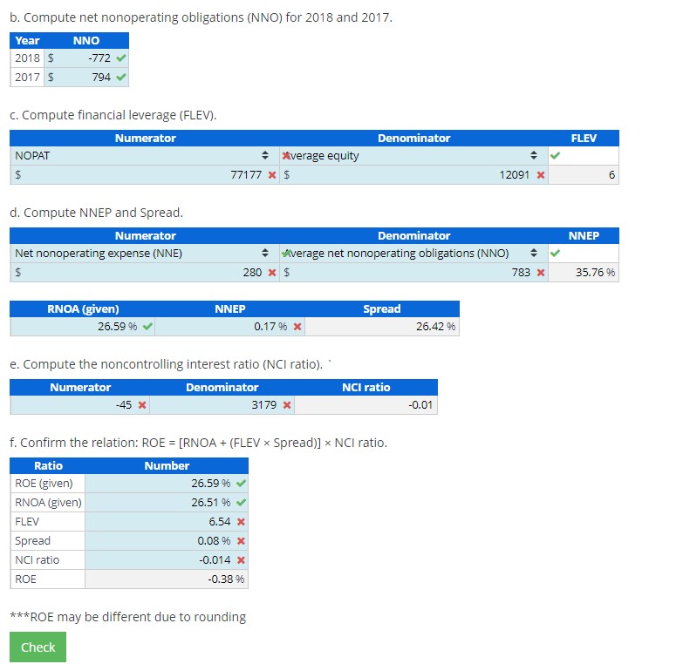Click the RNOA (given) field showing 26.51 %
Screen dimensions: 690x664
[x=167, y=502]
